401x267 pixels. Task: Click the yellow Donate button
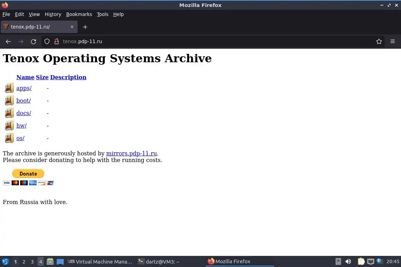coord(28,173)
